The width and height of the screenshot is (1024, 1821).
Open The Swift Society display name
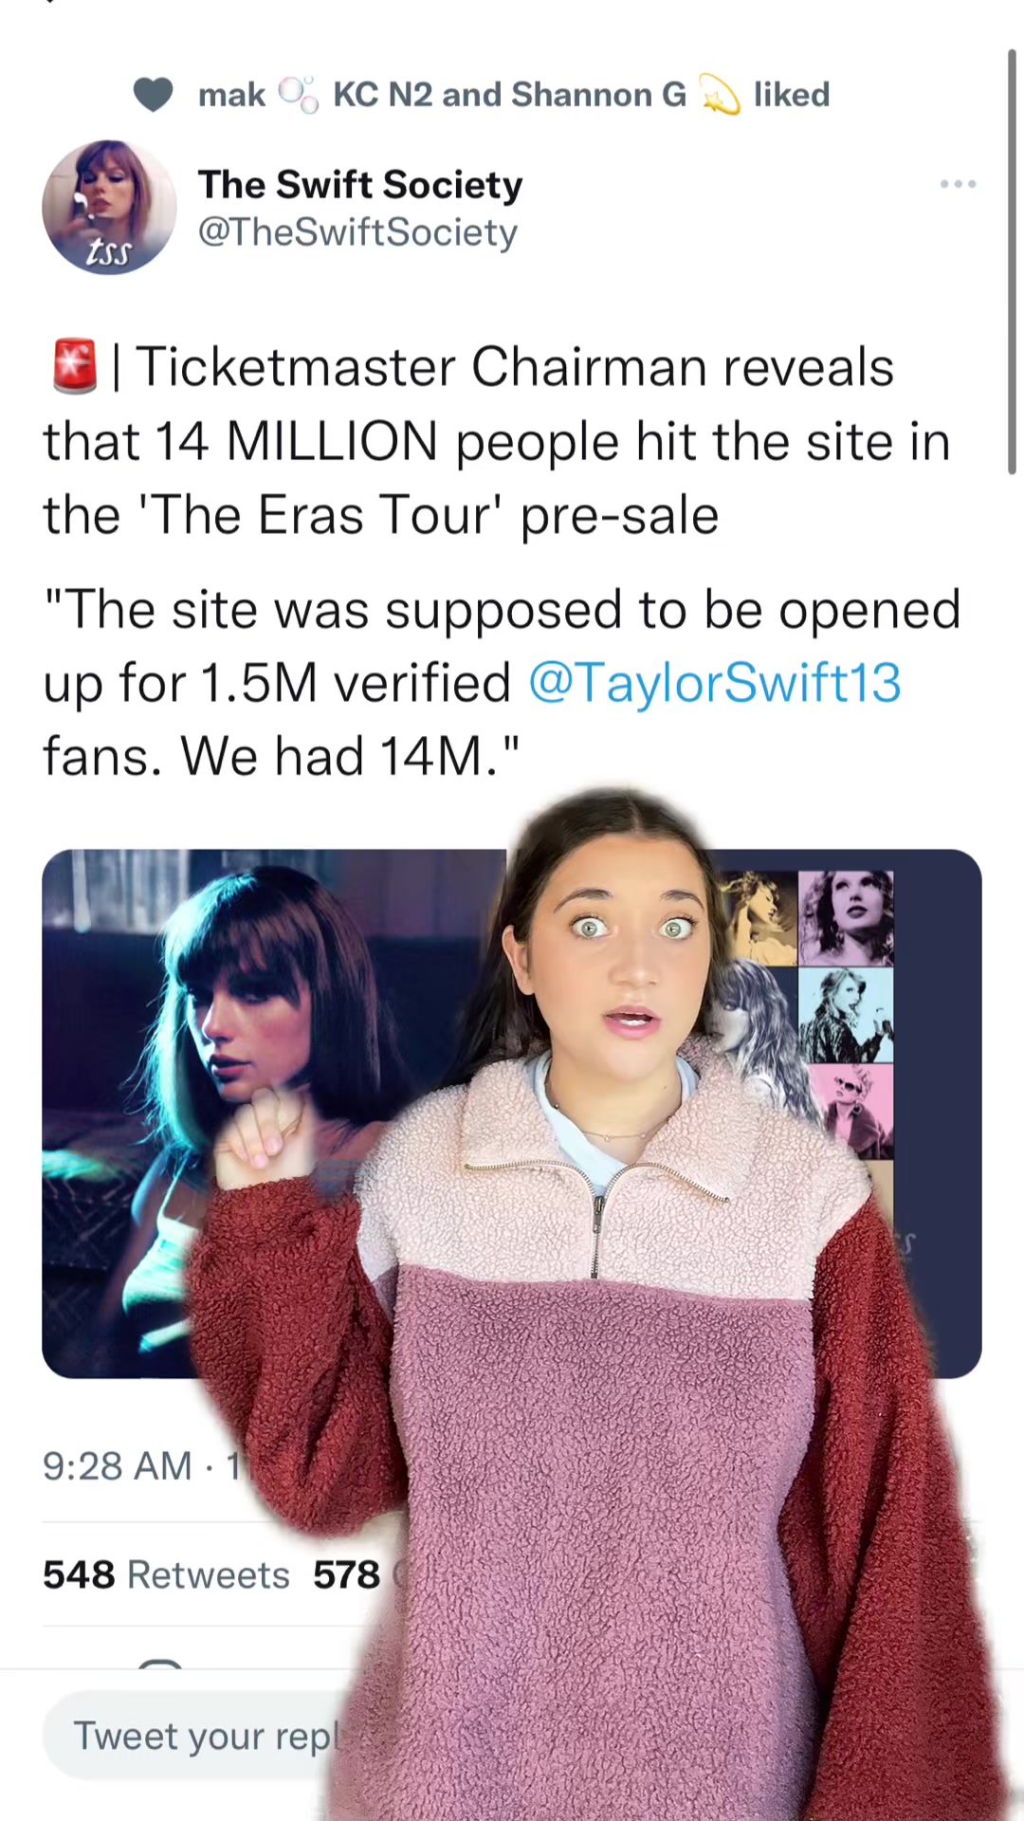pyautogui.click(x=360, y=184)
